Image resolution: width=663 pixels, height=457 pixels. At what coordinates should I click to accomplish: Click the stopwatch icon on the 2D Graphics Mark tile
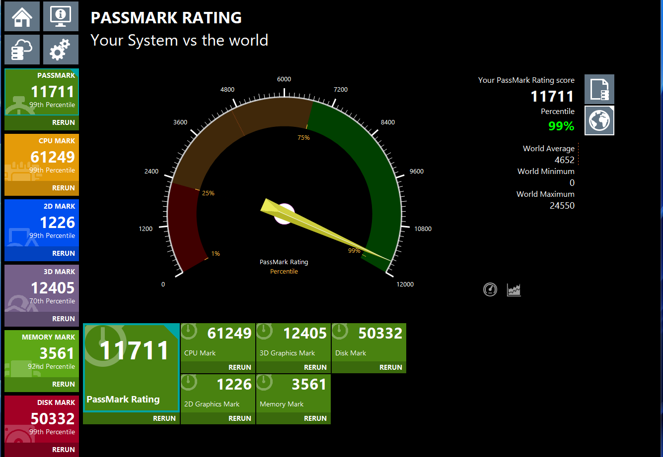(189, 382)
